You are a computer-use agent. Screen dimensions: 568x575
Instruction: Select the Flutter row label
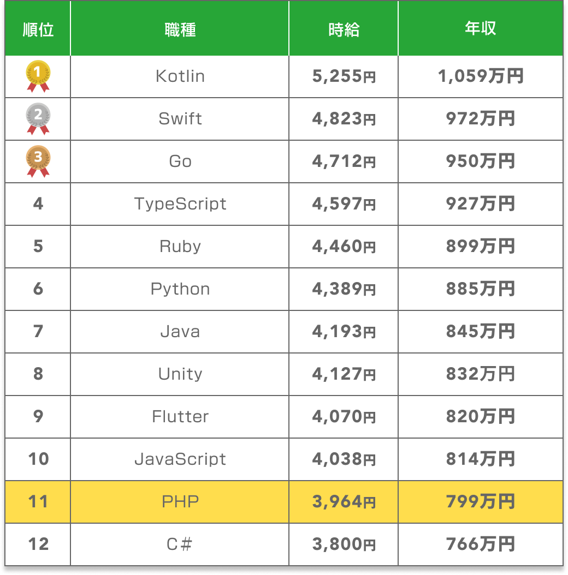(180, 417)
